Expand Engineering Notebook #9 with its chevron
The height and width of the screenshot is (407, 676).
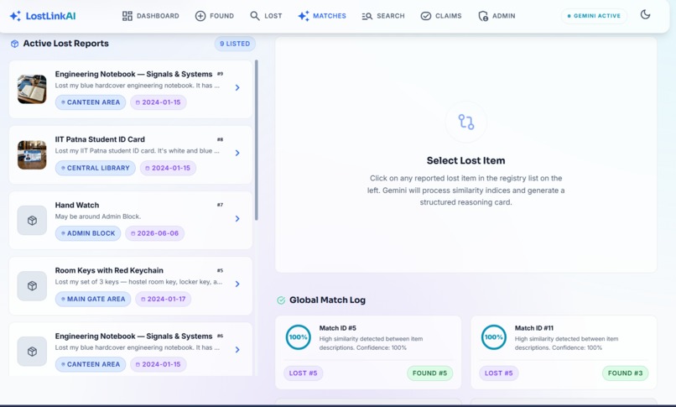click(237, 87)
